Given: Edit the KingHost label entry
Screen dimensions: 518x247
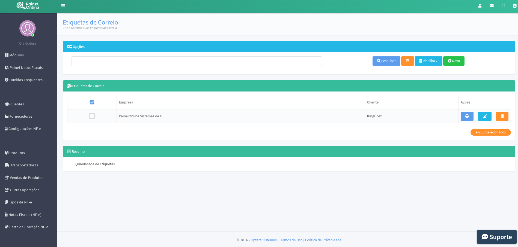Looking at the screenshot, I should [x=485, y=116].
